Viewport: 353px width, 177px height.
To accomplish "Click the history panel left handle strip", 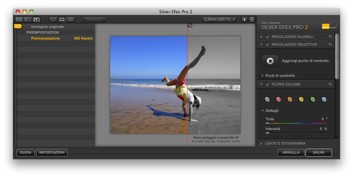I will (15, 88).
